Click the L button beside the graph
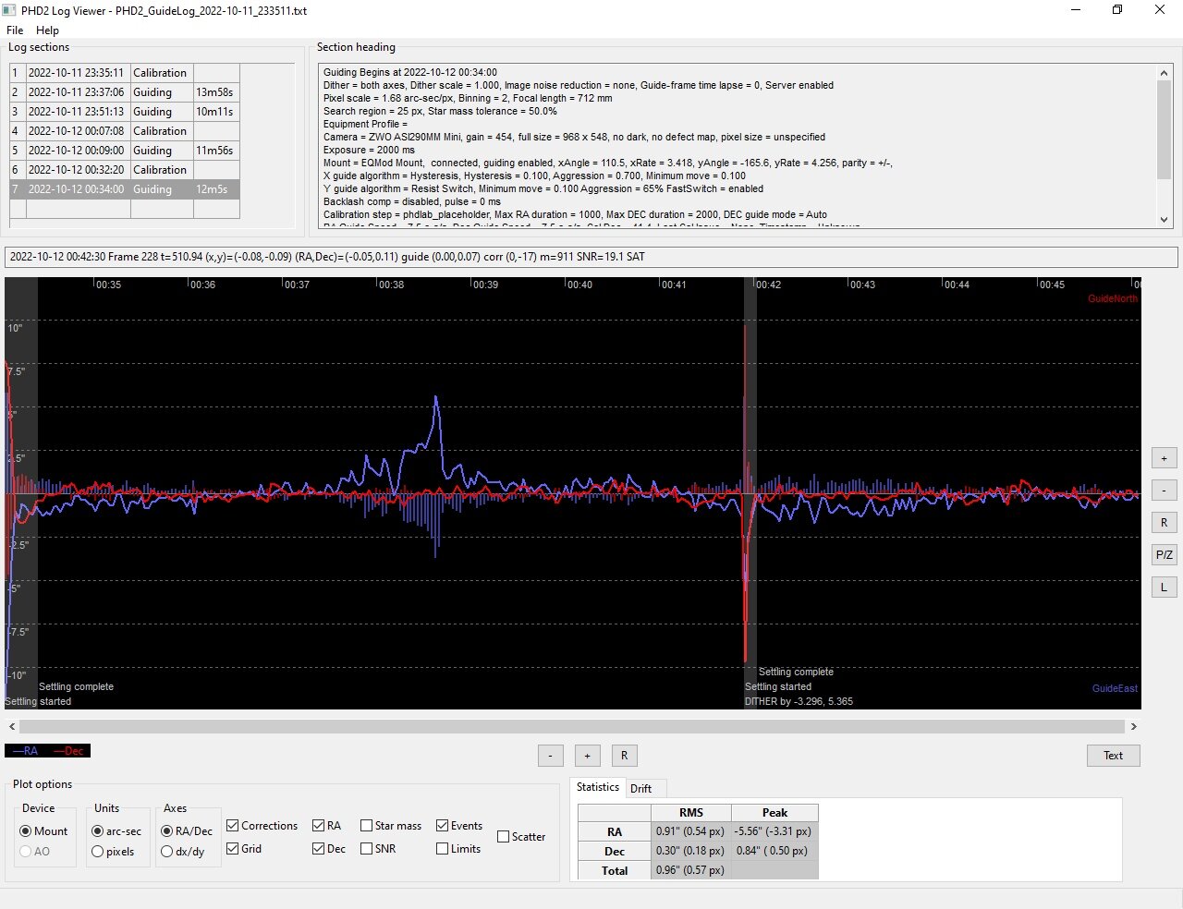The height and width of the screenshot is (909, 1183). tap(1164, 588)
